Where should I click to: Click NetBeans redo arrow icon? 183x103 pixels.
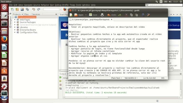(39, 9)
